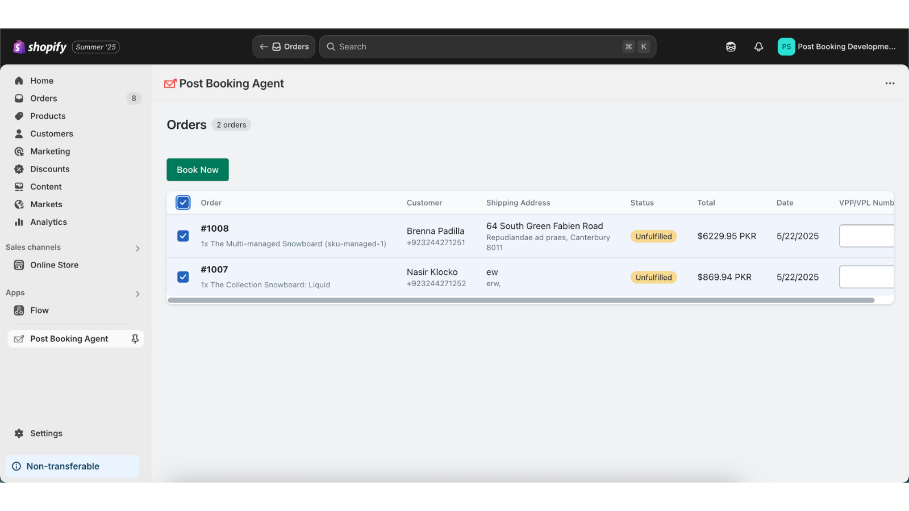Click the Date column header
Image resolution: width=909 pixels, height=511 pixels.
(x=785, y=203)
